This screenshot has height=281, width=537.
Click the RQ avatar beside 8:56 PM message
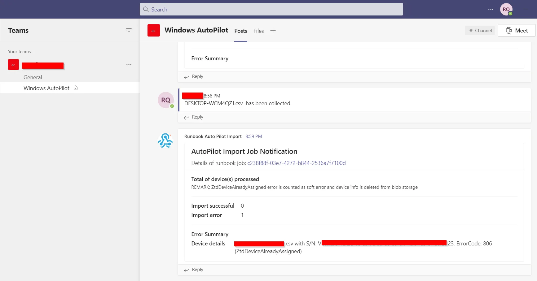coord(166,100)
